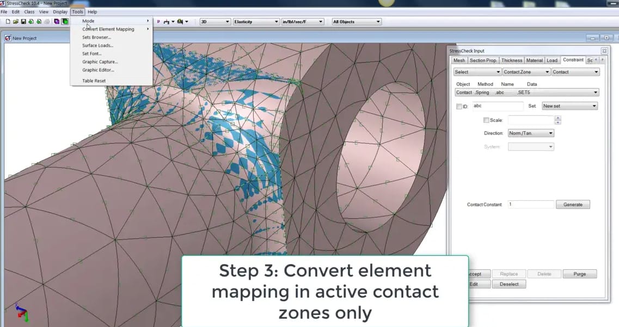Save the project using the Save icon
Viewport: 619px width, 327px height.
[x=22, y=21]
